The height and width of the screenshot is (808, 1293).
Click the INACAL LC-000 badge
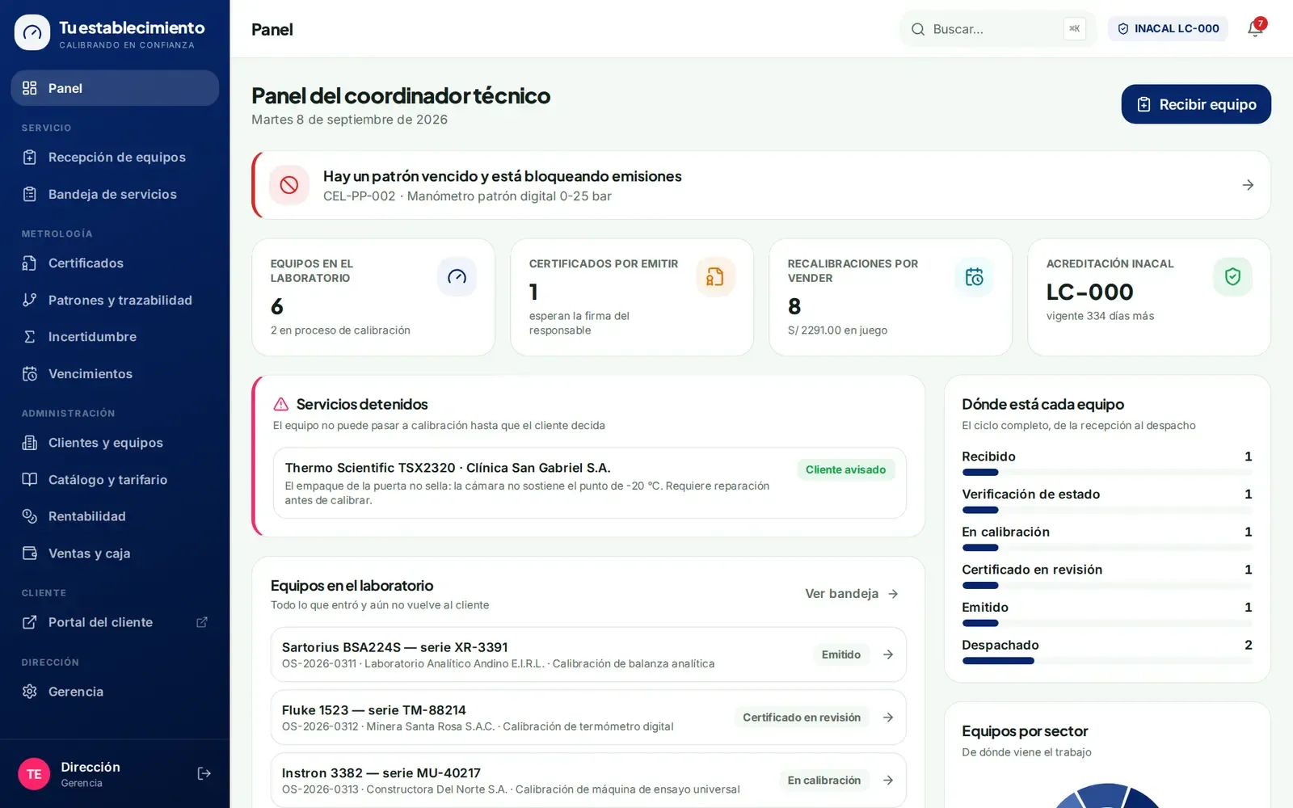1168,29
